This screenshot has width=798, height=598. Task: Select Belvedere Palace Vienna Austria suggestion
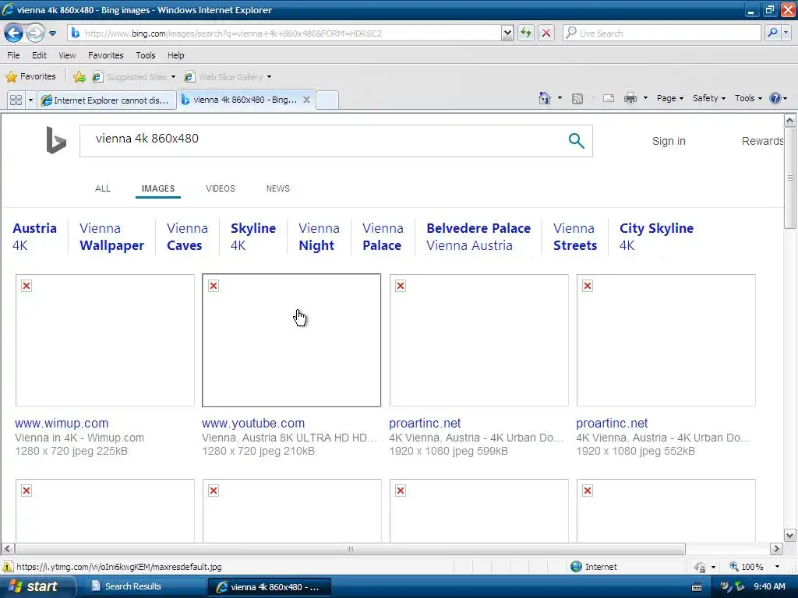click(478, 237)
